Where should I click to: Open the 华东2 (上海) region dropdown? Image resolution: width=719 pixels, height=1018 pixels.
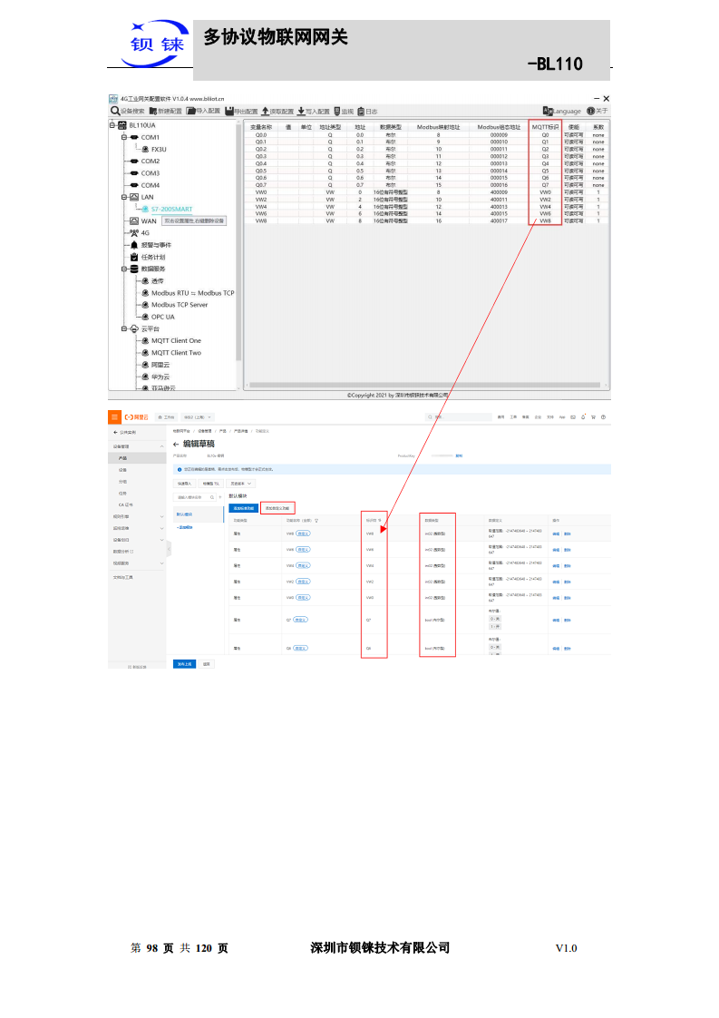pos(198,416)
